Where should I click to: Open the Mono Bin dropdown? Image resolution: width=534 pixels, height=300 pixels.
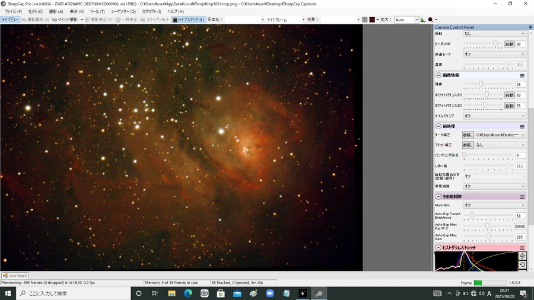pos(494,206)
